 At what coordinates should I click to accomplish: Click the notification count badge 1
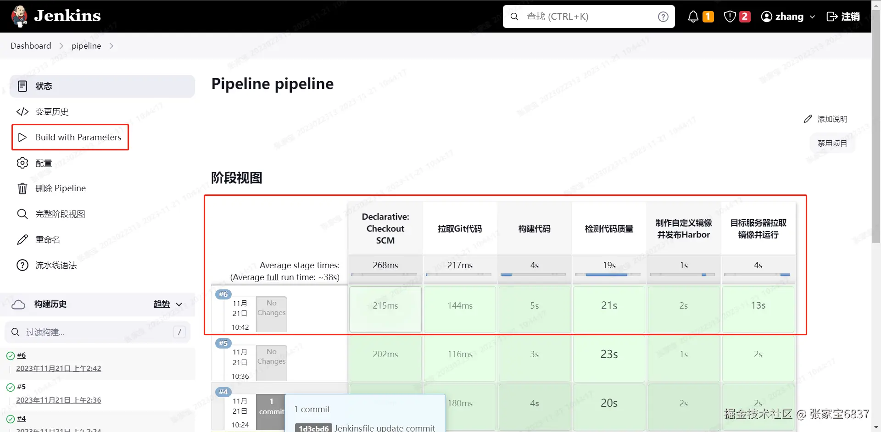[708, 17]
